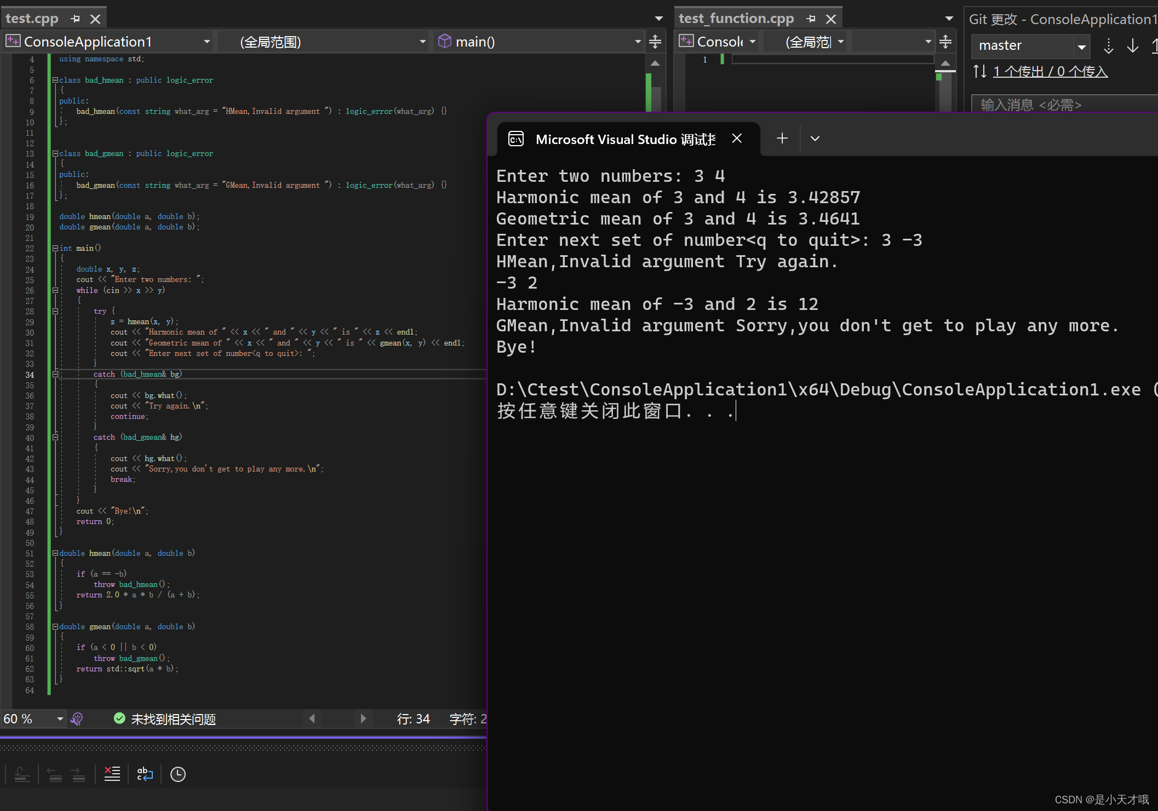Click line 34 catch bad_hmean code
Screen dimensions: 1158x811
(137, 374)
